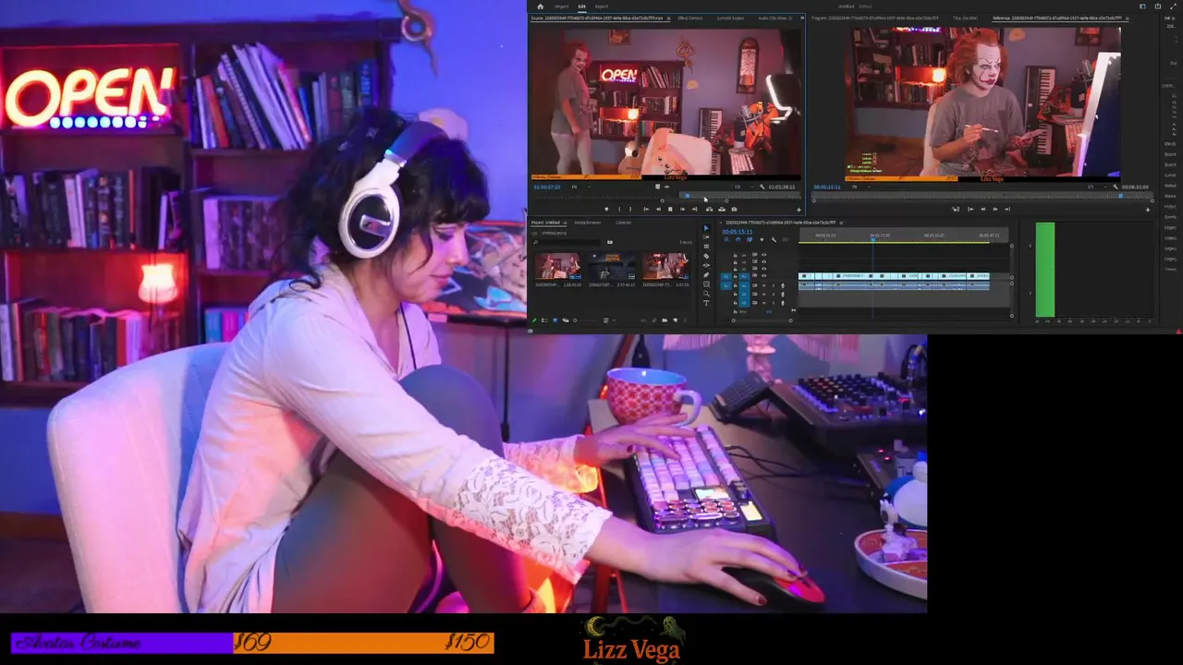Select the Ripple Edit tool

click(x=706, y=247)
